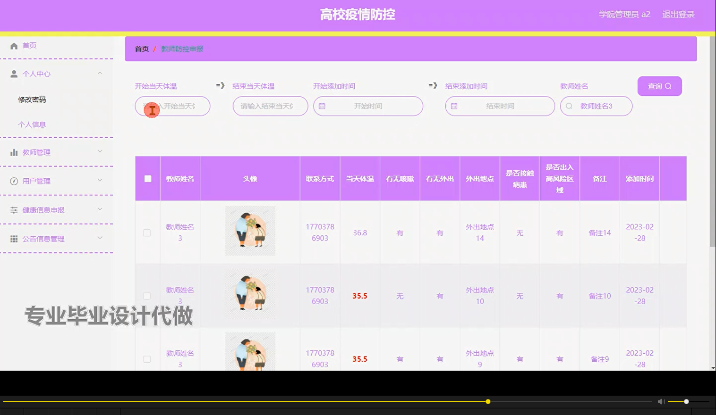
Task: Click the sliders icon beside 健康信息申报
Action: pyautogui.click(x=14, y=210)
